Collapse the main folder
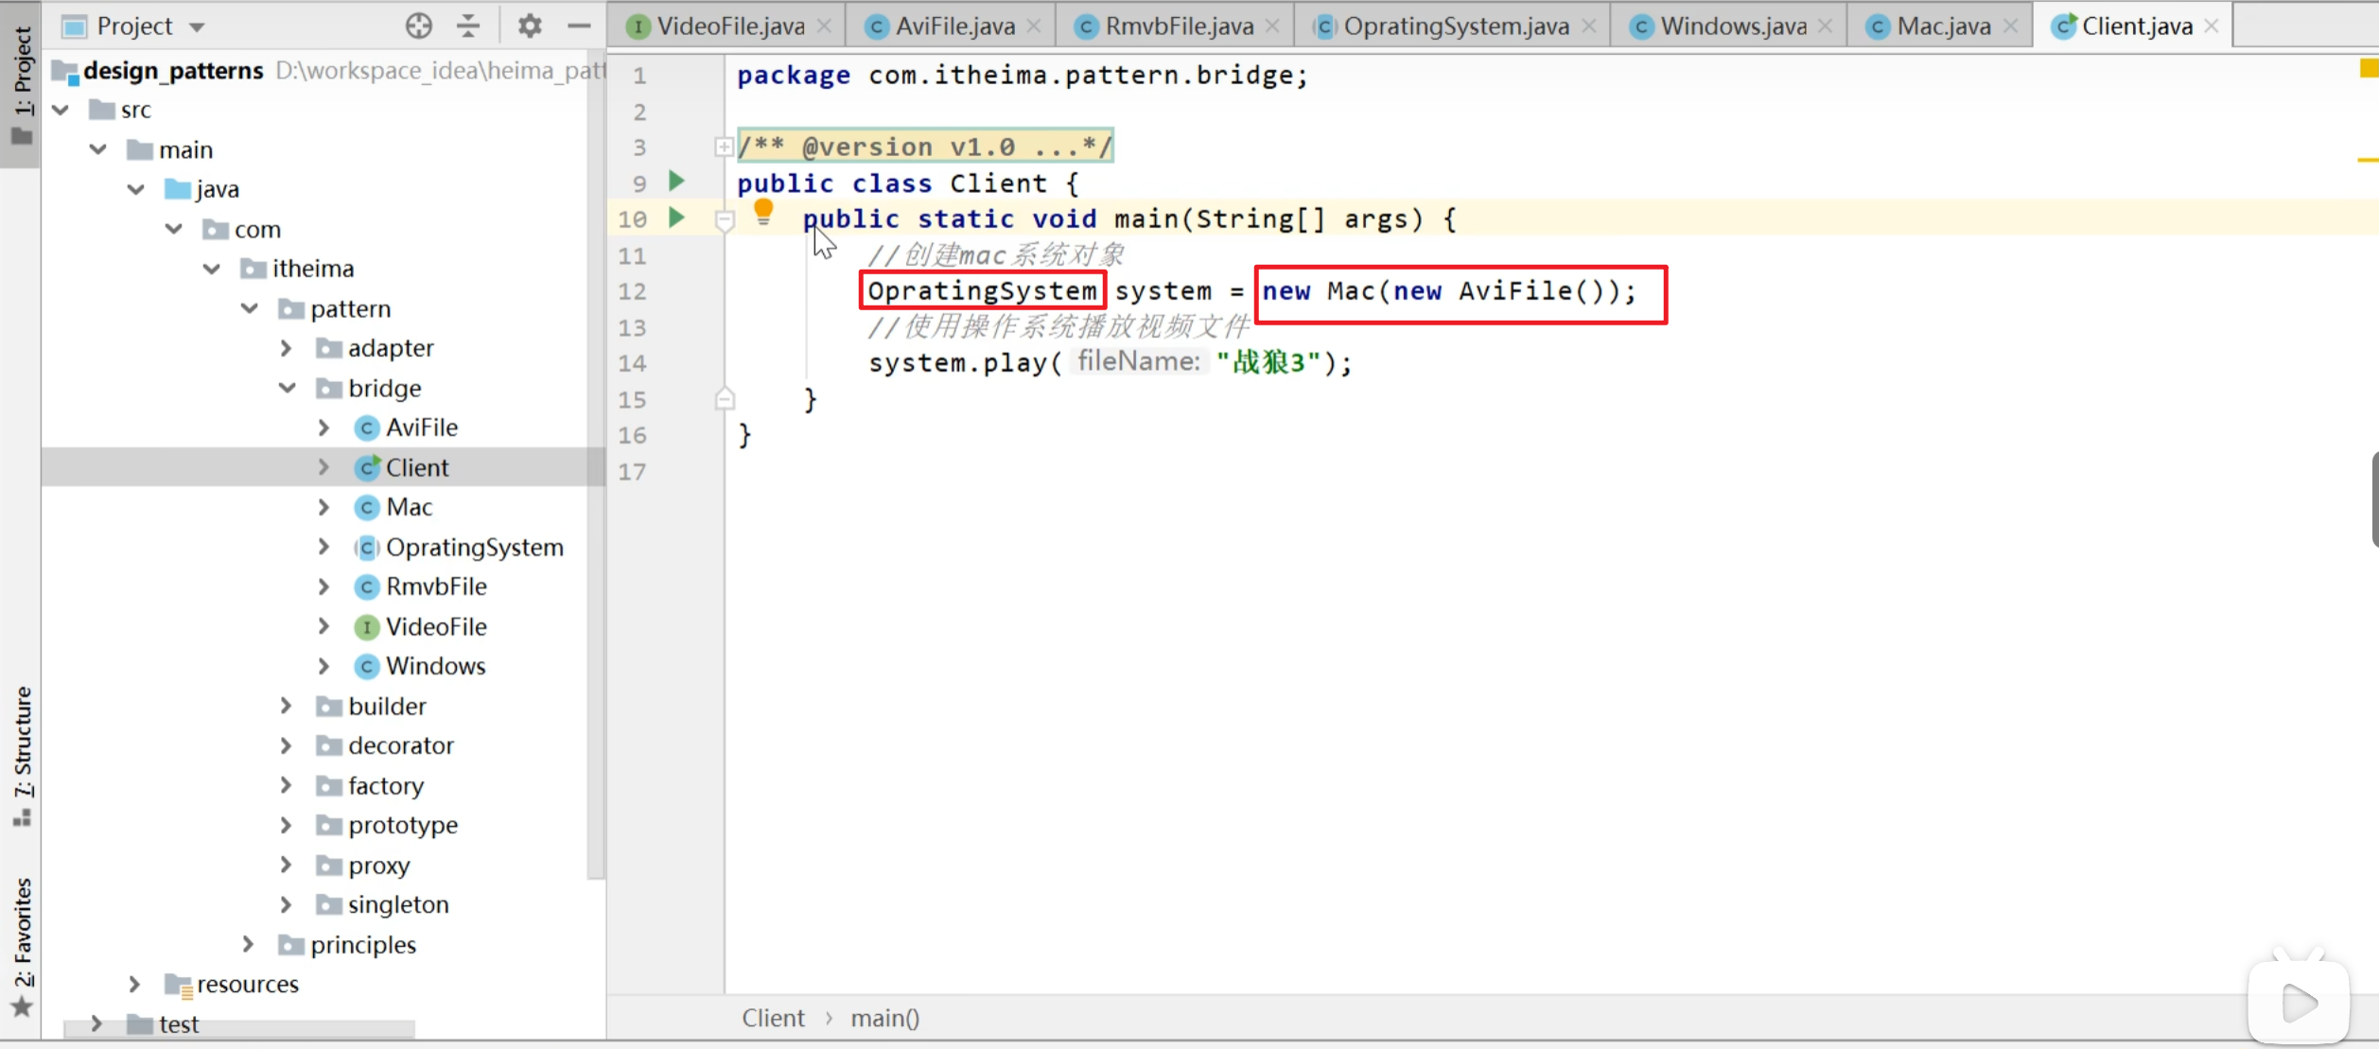The image size is (2379, 1049). (98, 149)
